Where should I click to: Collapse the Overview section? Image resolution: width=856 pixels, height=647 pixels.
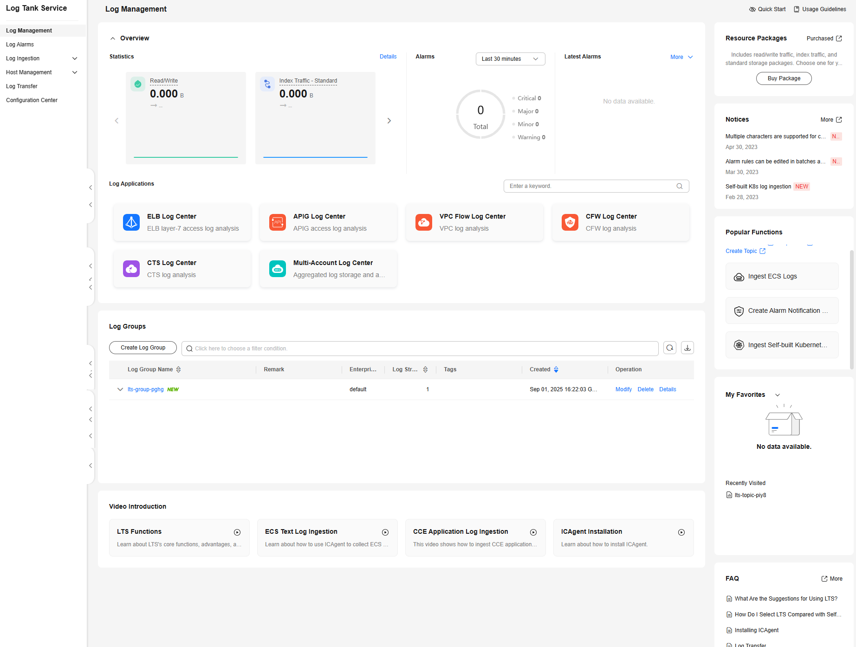pos(113,39)
